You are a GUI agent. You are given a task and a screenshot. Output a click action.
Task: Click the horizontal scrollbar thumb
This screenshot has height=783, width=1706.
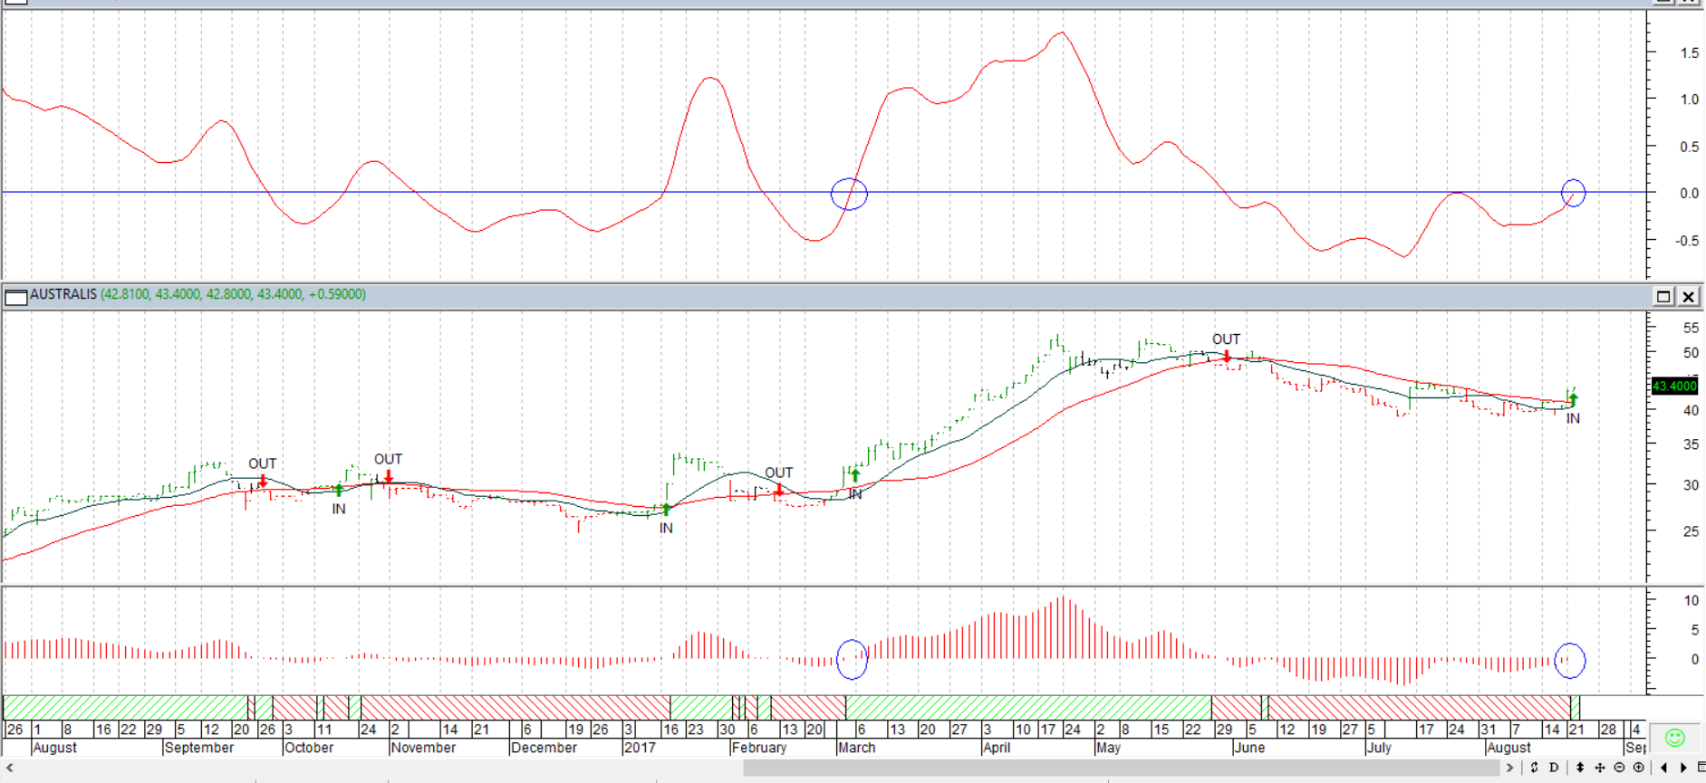[1122, 768]
